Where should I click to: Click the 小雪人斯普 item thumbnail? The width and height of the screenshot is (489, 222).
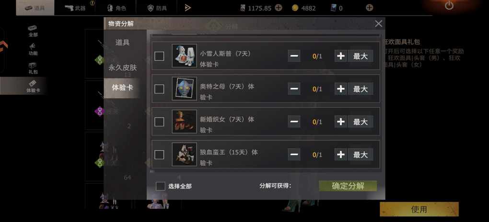click(x=184, y=55)
